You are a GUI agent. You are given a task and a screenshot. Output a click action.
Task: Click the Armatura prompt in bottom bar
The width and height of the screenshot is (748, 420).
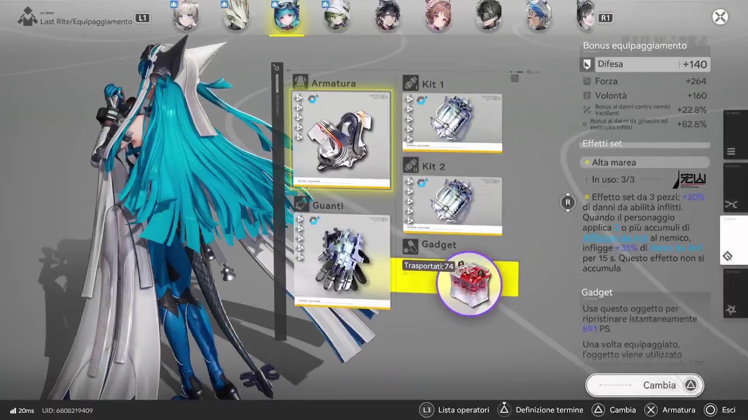(670, 410)
